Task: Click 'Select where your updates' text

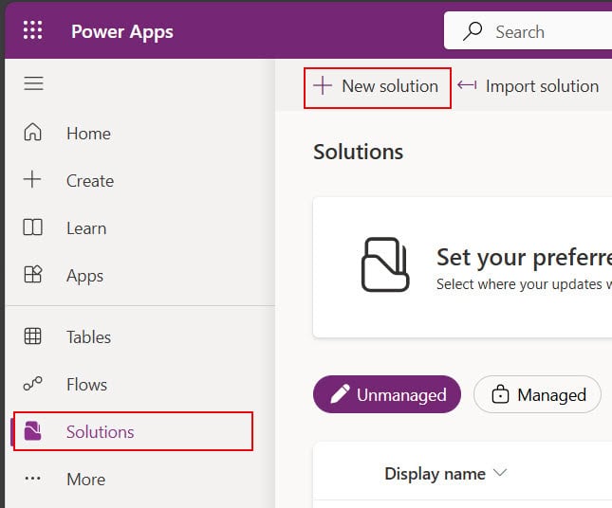Action: (524, 284)
